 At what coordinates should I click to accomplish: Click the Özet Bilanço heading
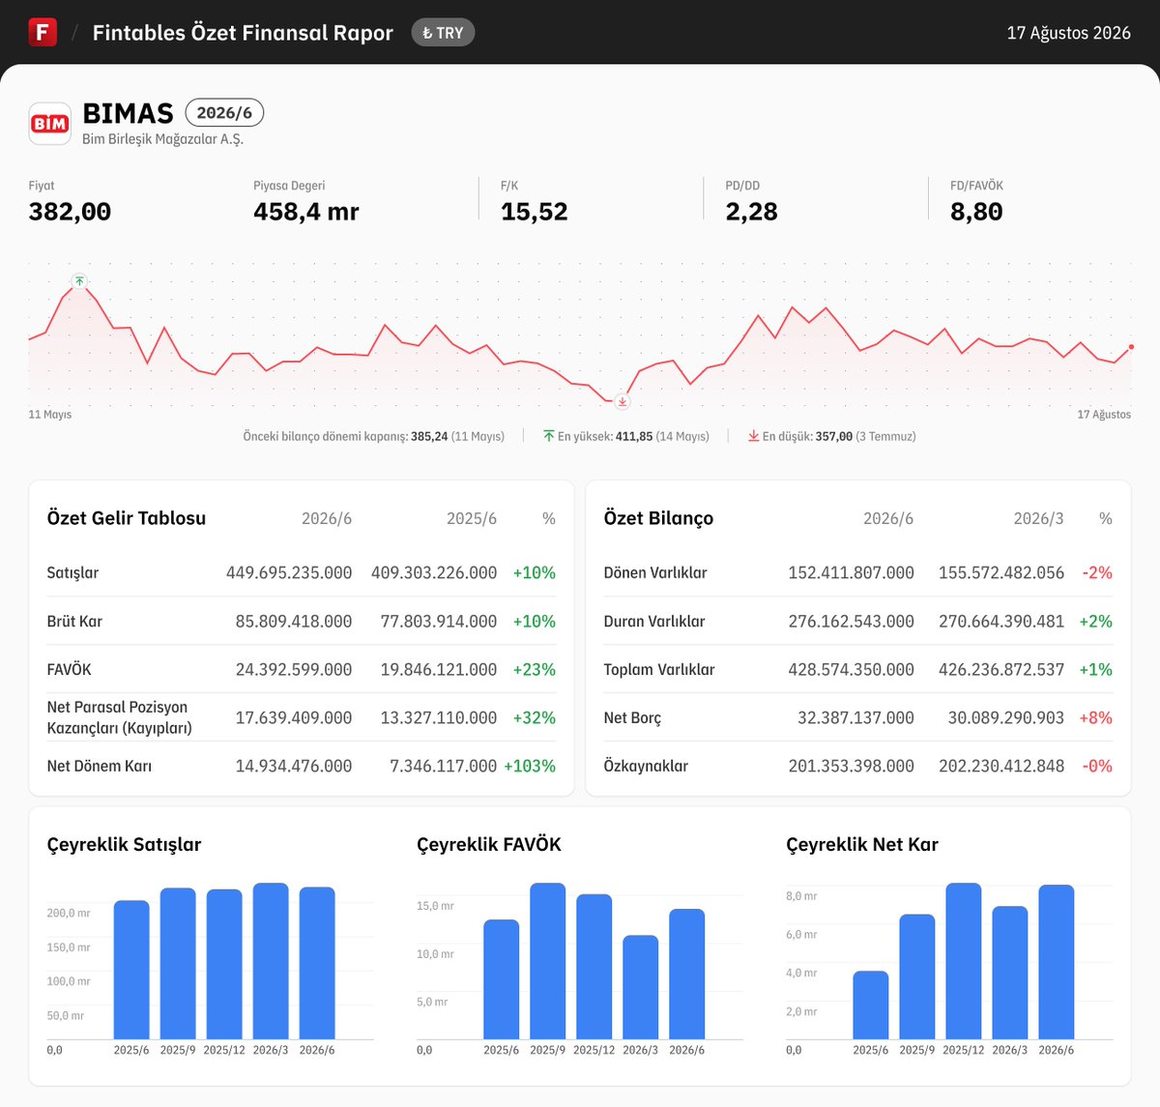[658, 518]
